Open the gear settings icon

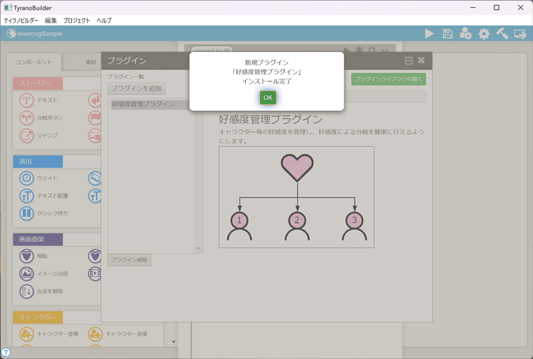[484, 34]
